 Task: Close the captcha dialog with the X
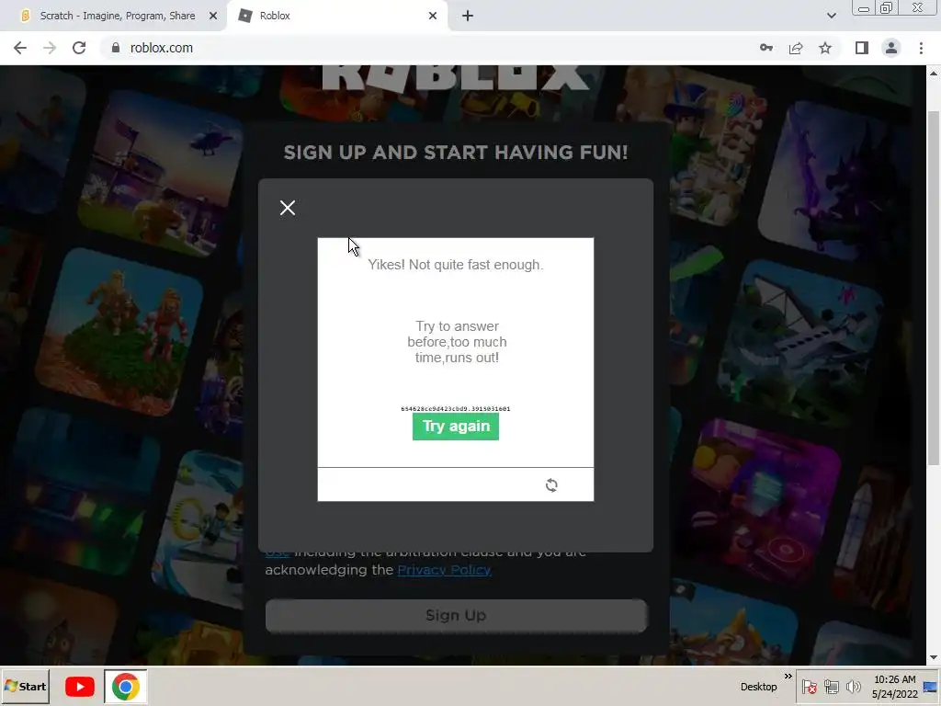288,208
